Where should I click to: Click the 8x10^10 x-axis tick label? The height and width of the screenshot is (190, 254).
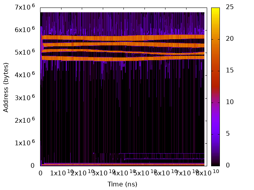(x=205, y=173)
